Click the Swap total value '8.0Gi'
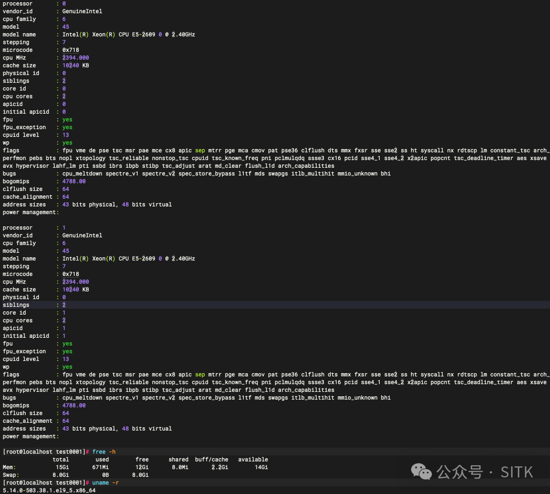The height and width of the screenshot is (494, 550). [x=61, y=475]
